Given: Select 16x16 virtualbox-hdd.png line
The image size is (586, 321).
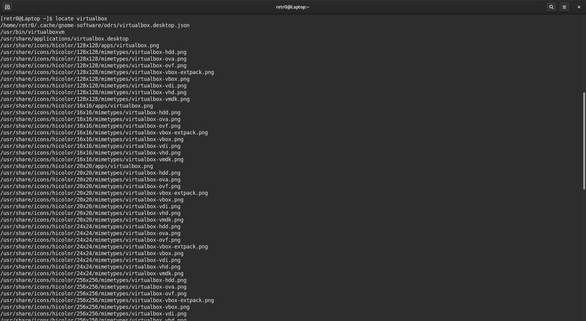Looking at the screenshot, I should pos(90,112).
